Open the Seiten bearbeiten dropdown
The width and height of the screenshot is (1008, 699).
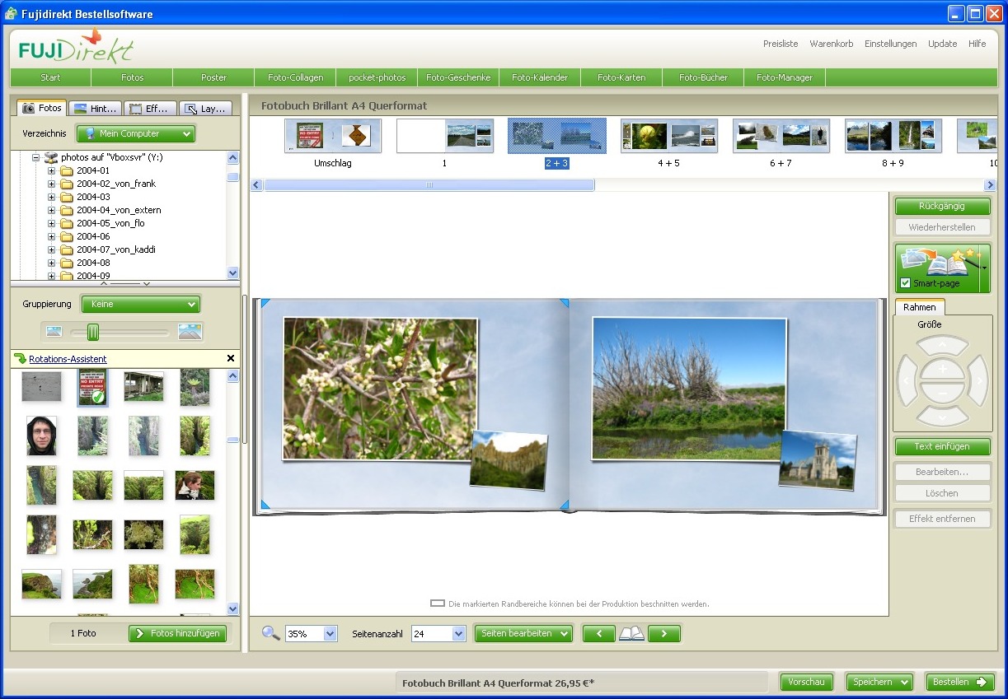pyautogui.click(x=523, y=633)
